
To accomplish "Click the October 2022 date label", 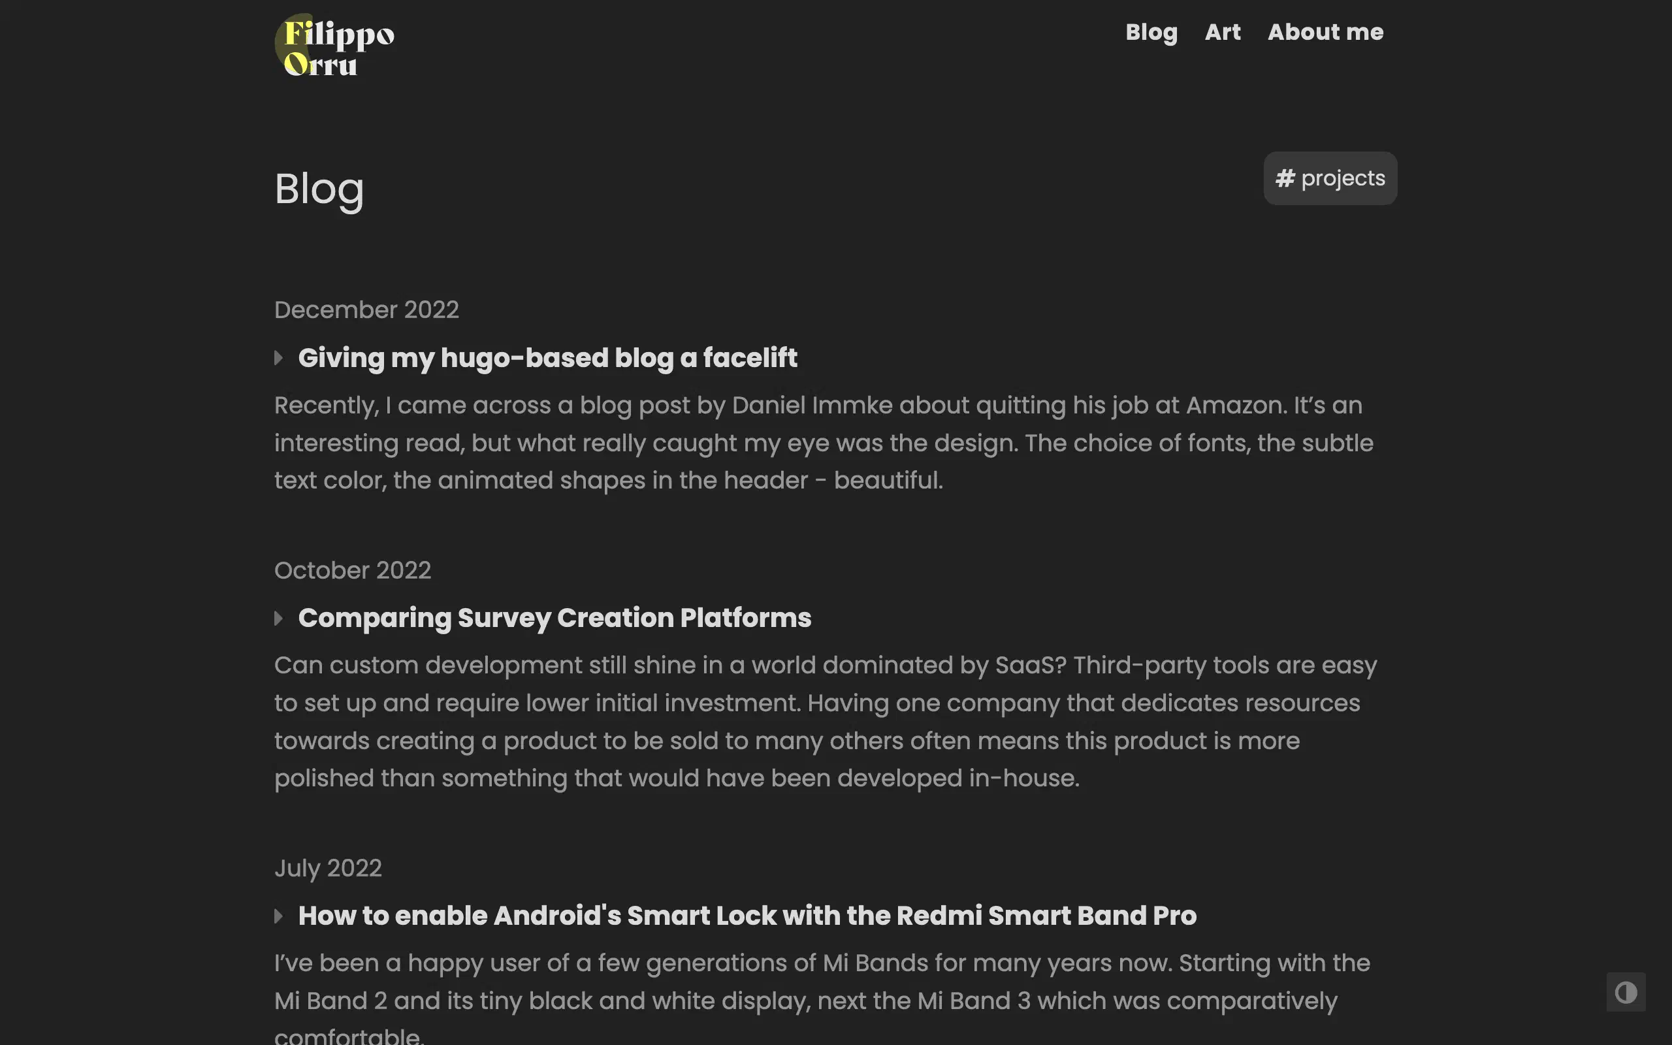I will tap(353, 570).
